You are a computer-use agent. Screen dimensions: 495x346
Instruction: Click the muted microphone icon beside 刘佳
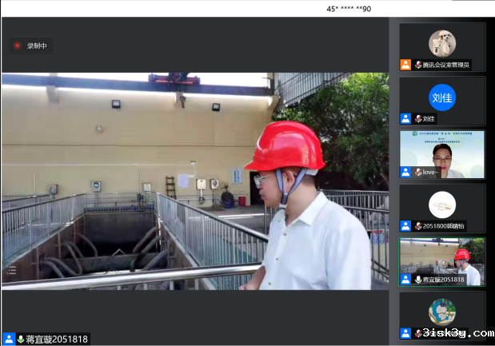click(x=418, y=118)
